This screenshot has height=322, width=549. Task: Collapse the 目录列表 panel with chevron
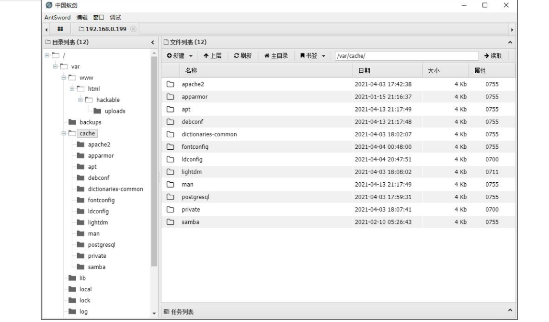[152, 43]
